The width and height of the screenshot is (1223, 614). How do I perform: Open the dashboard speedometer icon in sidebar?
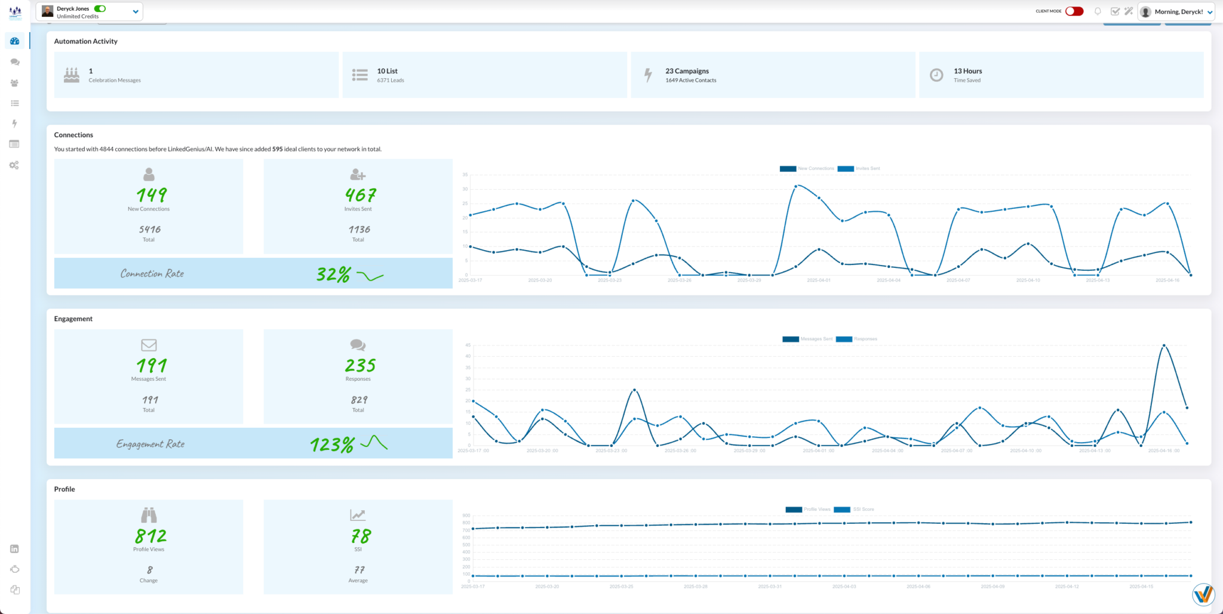[x=15, y=41]
